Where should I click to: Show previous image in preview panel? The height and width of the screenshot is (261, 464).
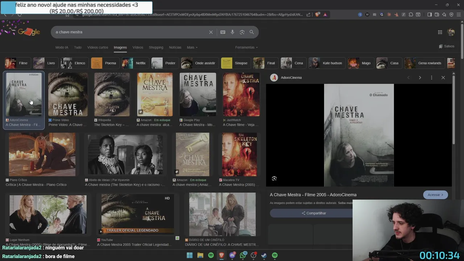[x=409, y=78]
